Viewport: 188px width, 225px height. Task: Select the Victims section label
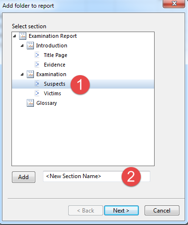pyautogui.click(x=52, y=93)
